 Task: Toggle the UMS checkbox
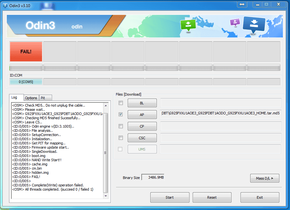[120, 149]
